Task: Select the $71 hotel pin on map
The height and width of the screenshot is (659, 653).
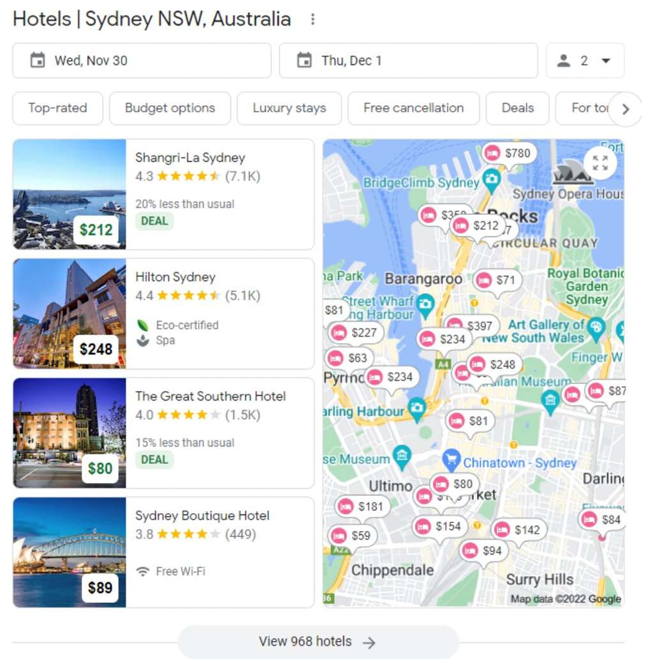Action: pos(497,280)
